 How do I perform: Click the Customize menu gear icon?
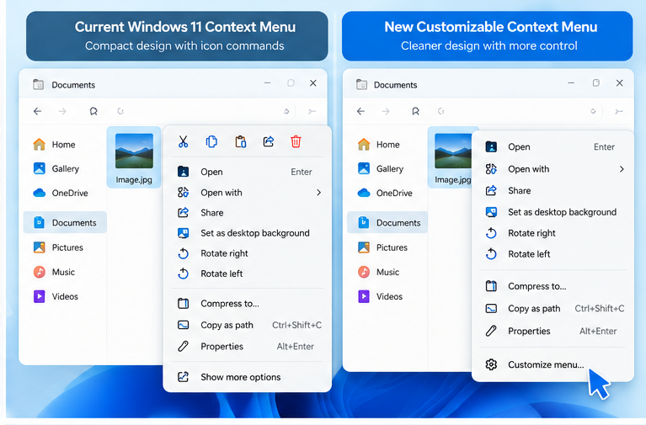click(491, 364)
